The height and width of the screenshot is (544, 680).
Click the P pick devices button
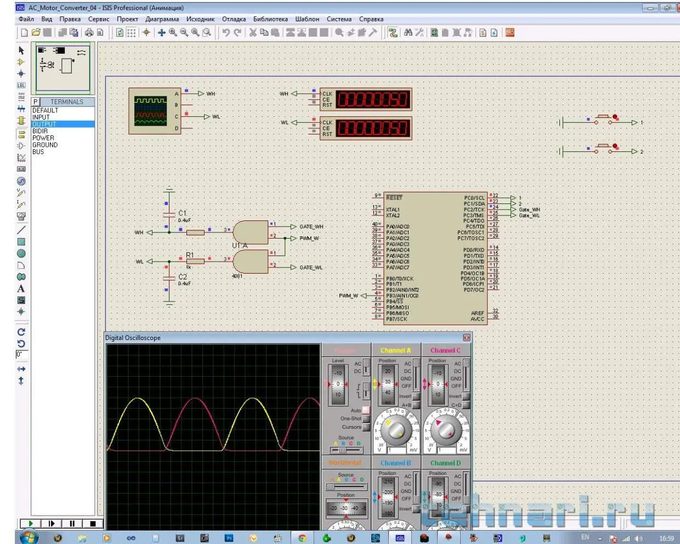(x=36, y=102)
